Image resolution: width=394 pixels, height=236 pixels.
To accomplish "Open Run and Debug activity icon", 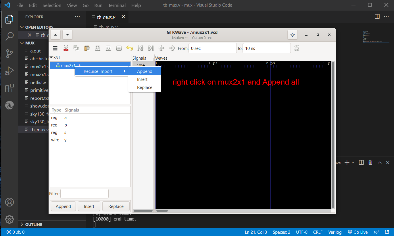I will click(9, 71).
